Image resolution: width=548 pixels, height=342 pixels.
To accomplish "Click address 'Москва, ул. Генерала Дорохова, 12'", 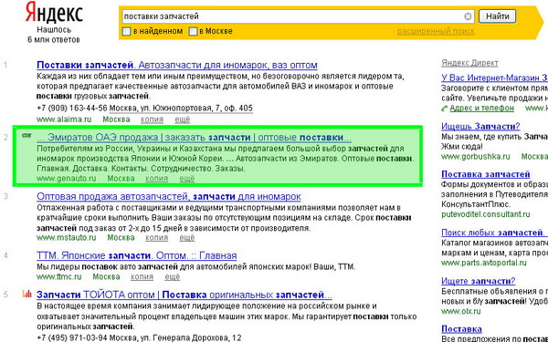I will (x=176, y=337).
